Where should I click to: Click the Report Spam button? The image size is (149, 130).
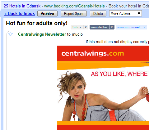point(74,14)
